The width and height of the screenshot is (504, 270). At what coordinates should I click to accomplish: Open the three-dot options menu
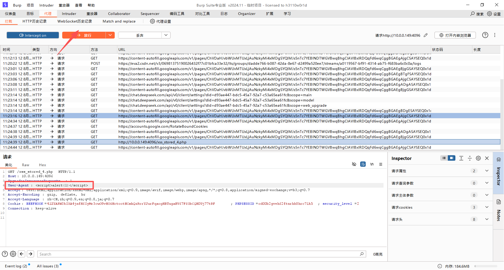[495, 35]
